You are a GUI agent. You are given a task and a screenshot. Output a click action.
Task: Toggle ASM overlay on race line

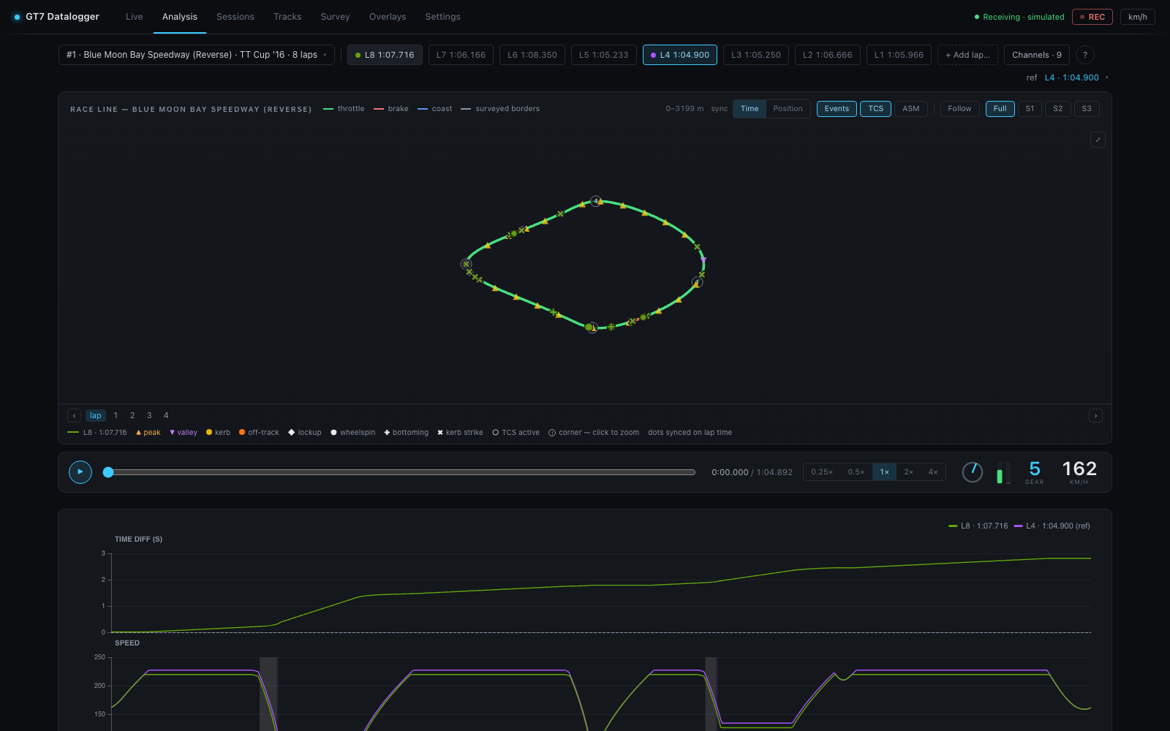(910, 109)
